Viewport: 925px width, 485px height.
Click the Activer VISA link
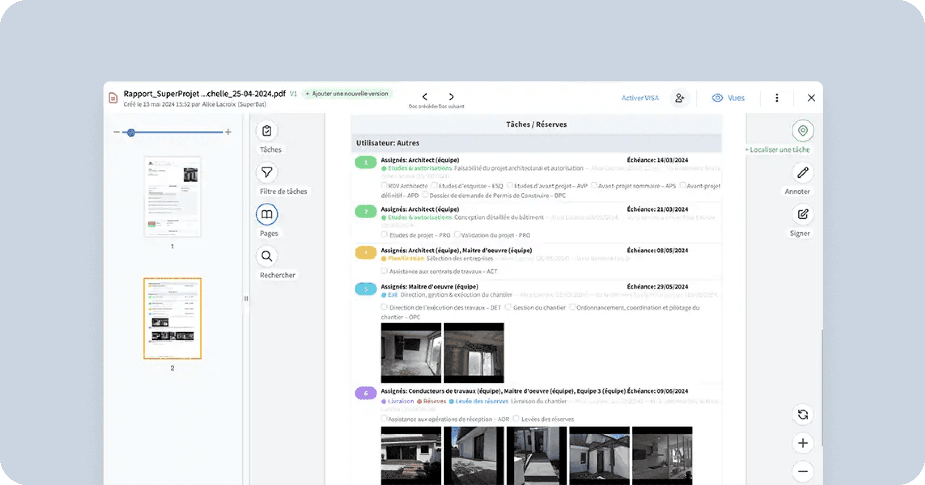click(640, 98)
